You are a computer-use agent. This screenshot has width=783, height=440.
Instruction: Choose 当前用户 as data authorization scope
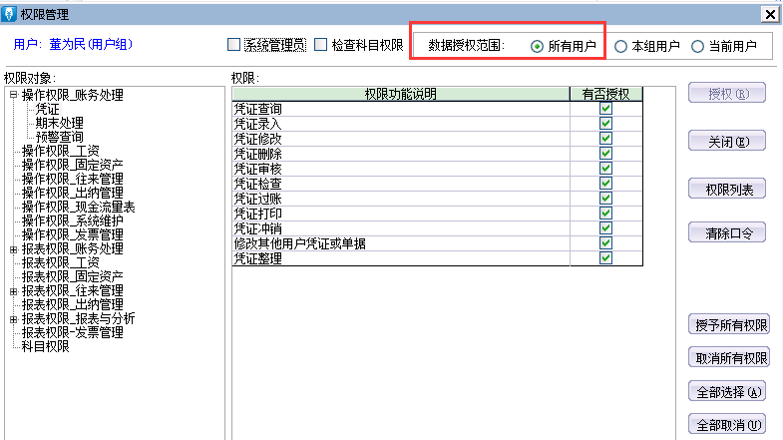pyautogui.click(x=697, y=46)
